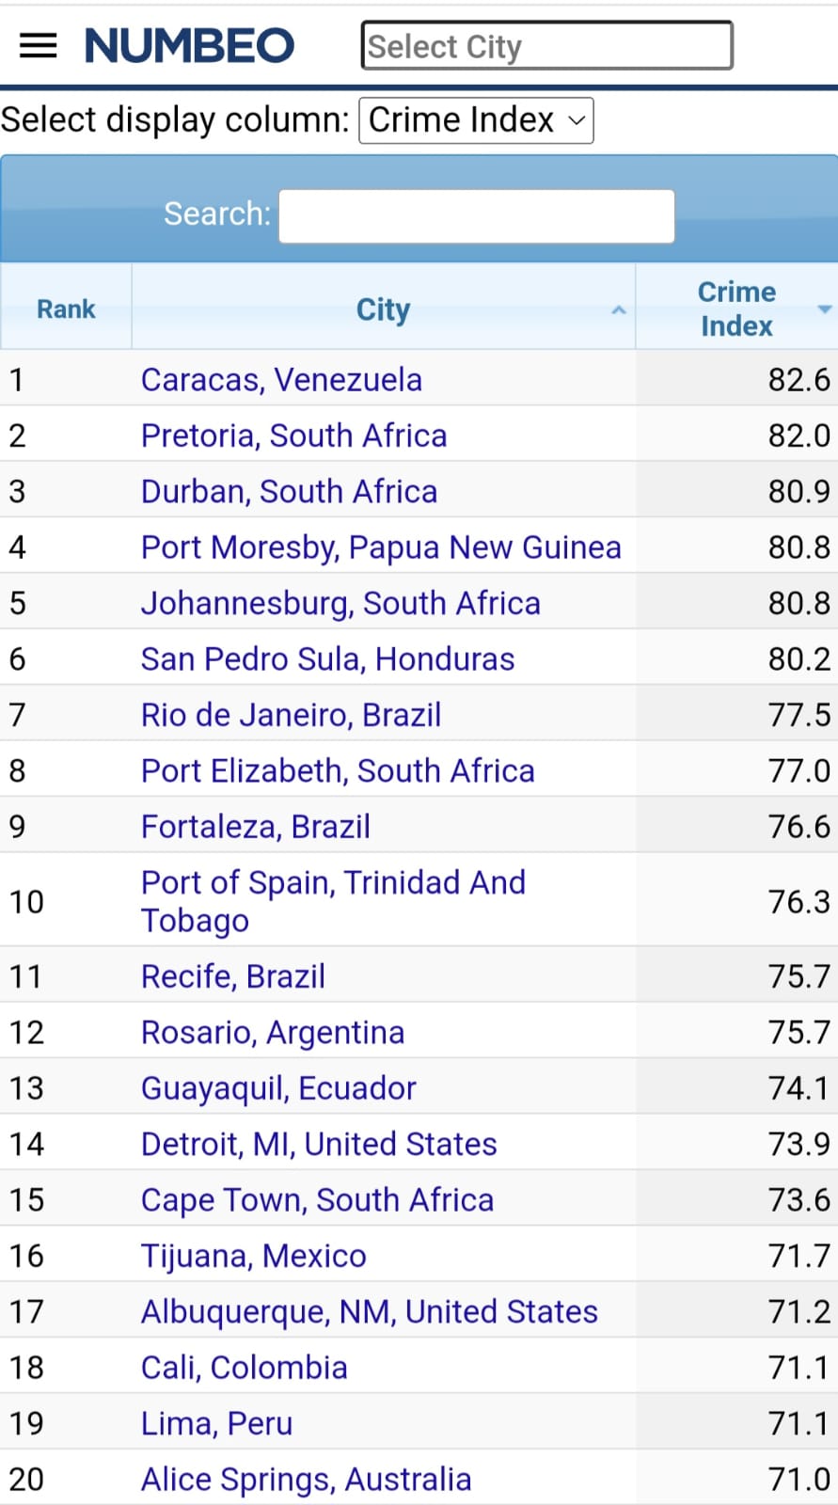Open Detroit, MI, United States link
This screenshot has height=1505, width=838.
pos(319,1144)
